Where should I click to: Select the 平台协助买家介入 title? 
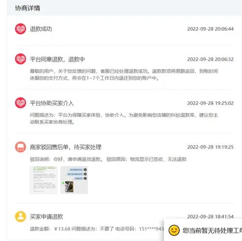52,103
